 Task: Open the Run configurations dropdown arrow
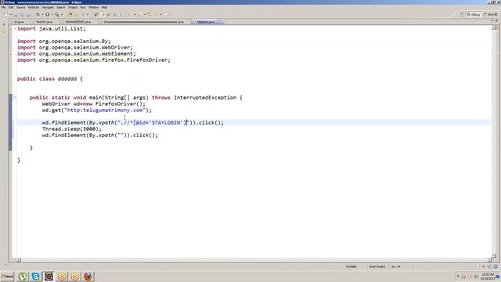click(52, 14)
